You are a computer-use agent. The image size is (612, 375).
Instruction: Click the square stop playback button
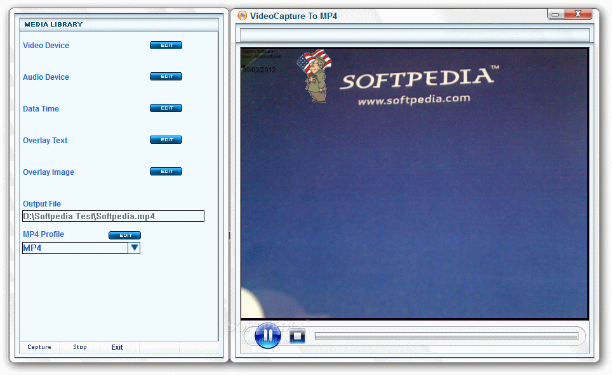click(x=297, y=336)
